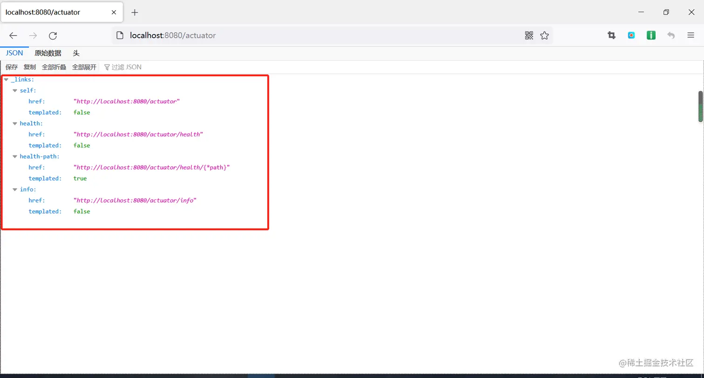Click 全部展开 to expand all

click(x=84, y=67)
